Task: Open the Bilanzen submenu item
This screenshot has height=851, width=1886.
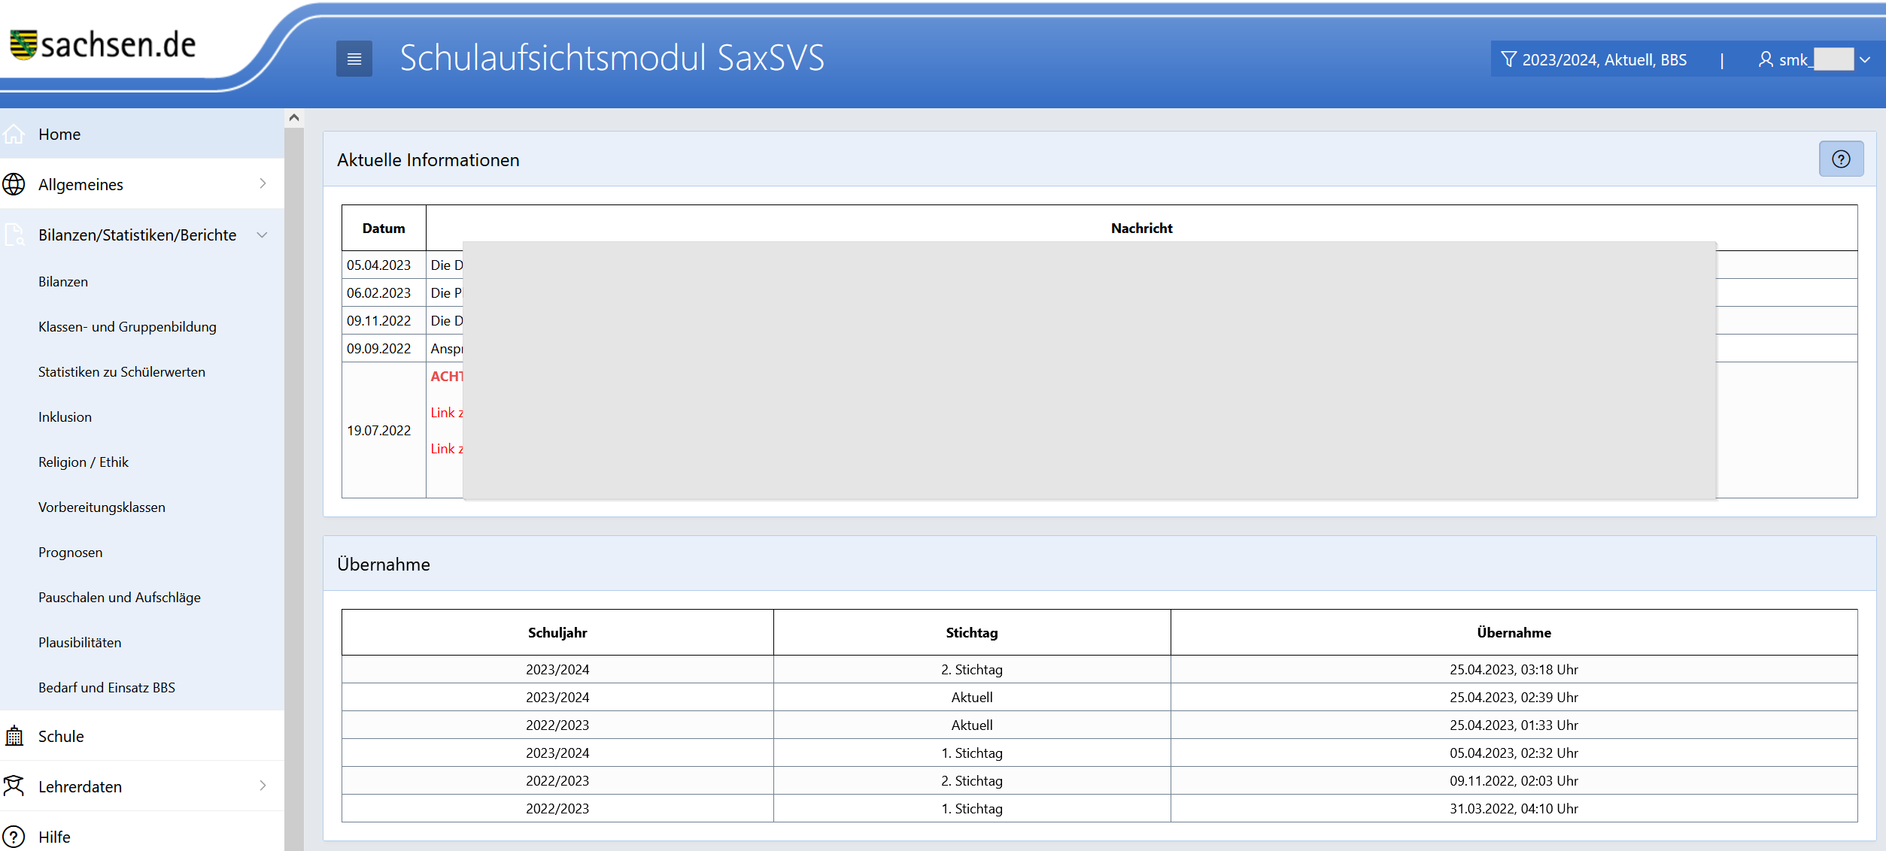Action: coord(63,282)
